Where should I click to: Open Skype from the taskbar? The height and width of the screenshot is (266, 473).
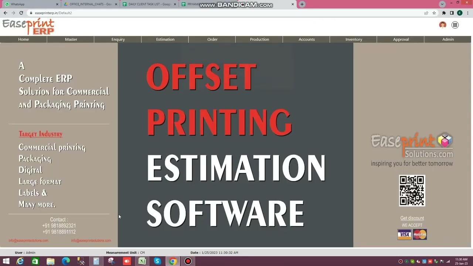click(157, 261)
